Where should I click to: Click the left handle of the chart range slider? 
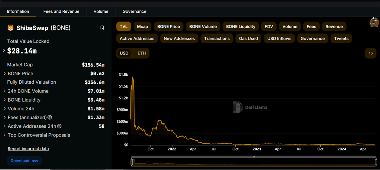pos(132,162)
